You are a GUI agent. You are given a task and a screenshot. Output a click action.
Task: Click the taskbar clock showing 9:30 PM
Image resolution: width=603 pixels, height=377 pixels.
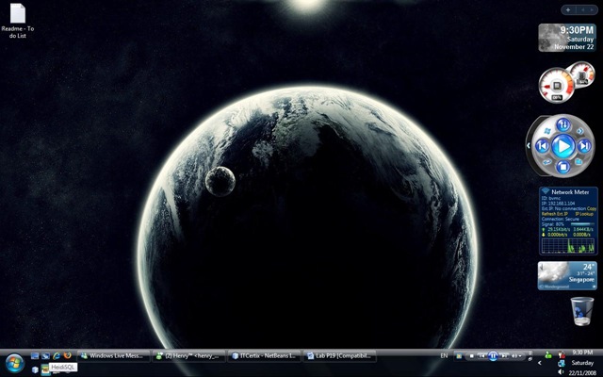point(582,352)
